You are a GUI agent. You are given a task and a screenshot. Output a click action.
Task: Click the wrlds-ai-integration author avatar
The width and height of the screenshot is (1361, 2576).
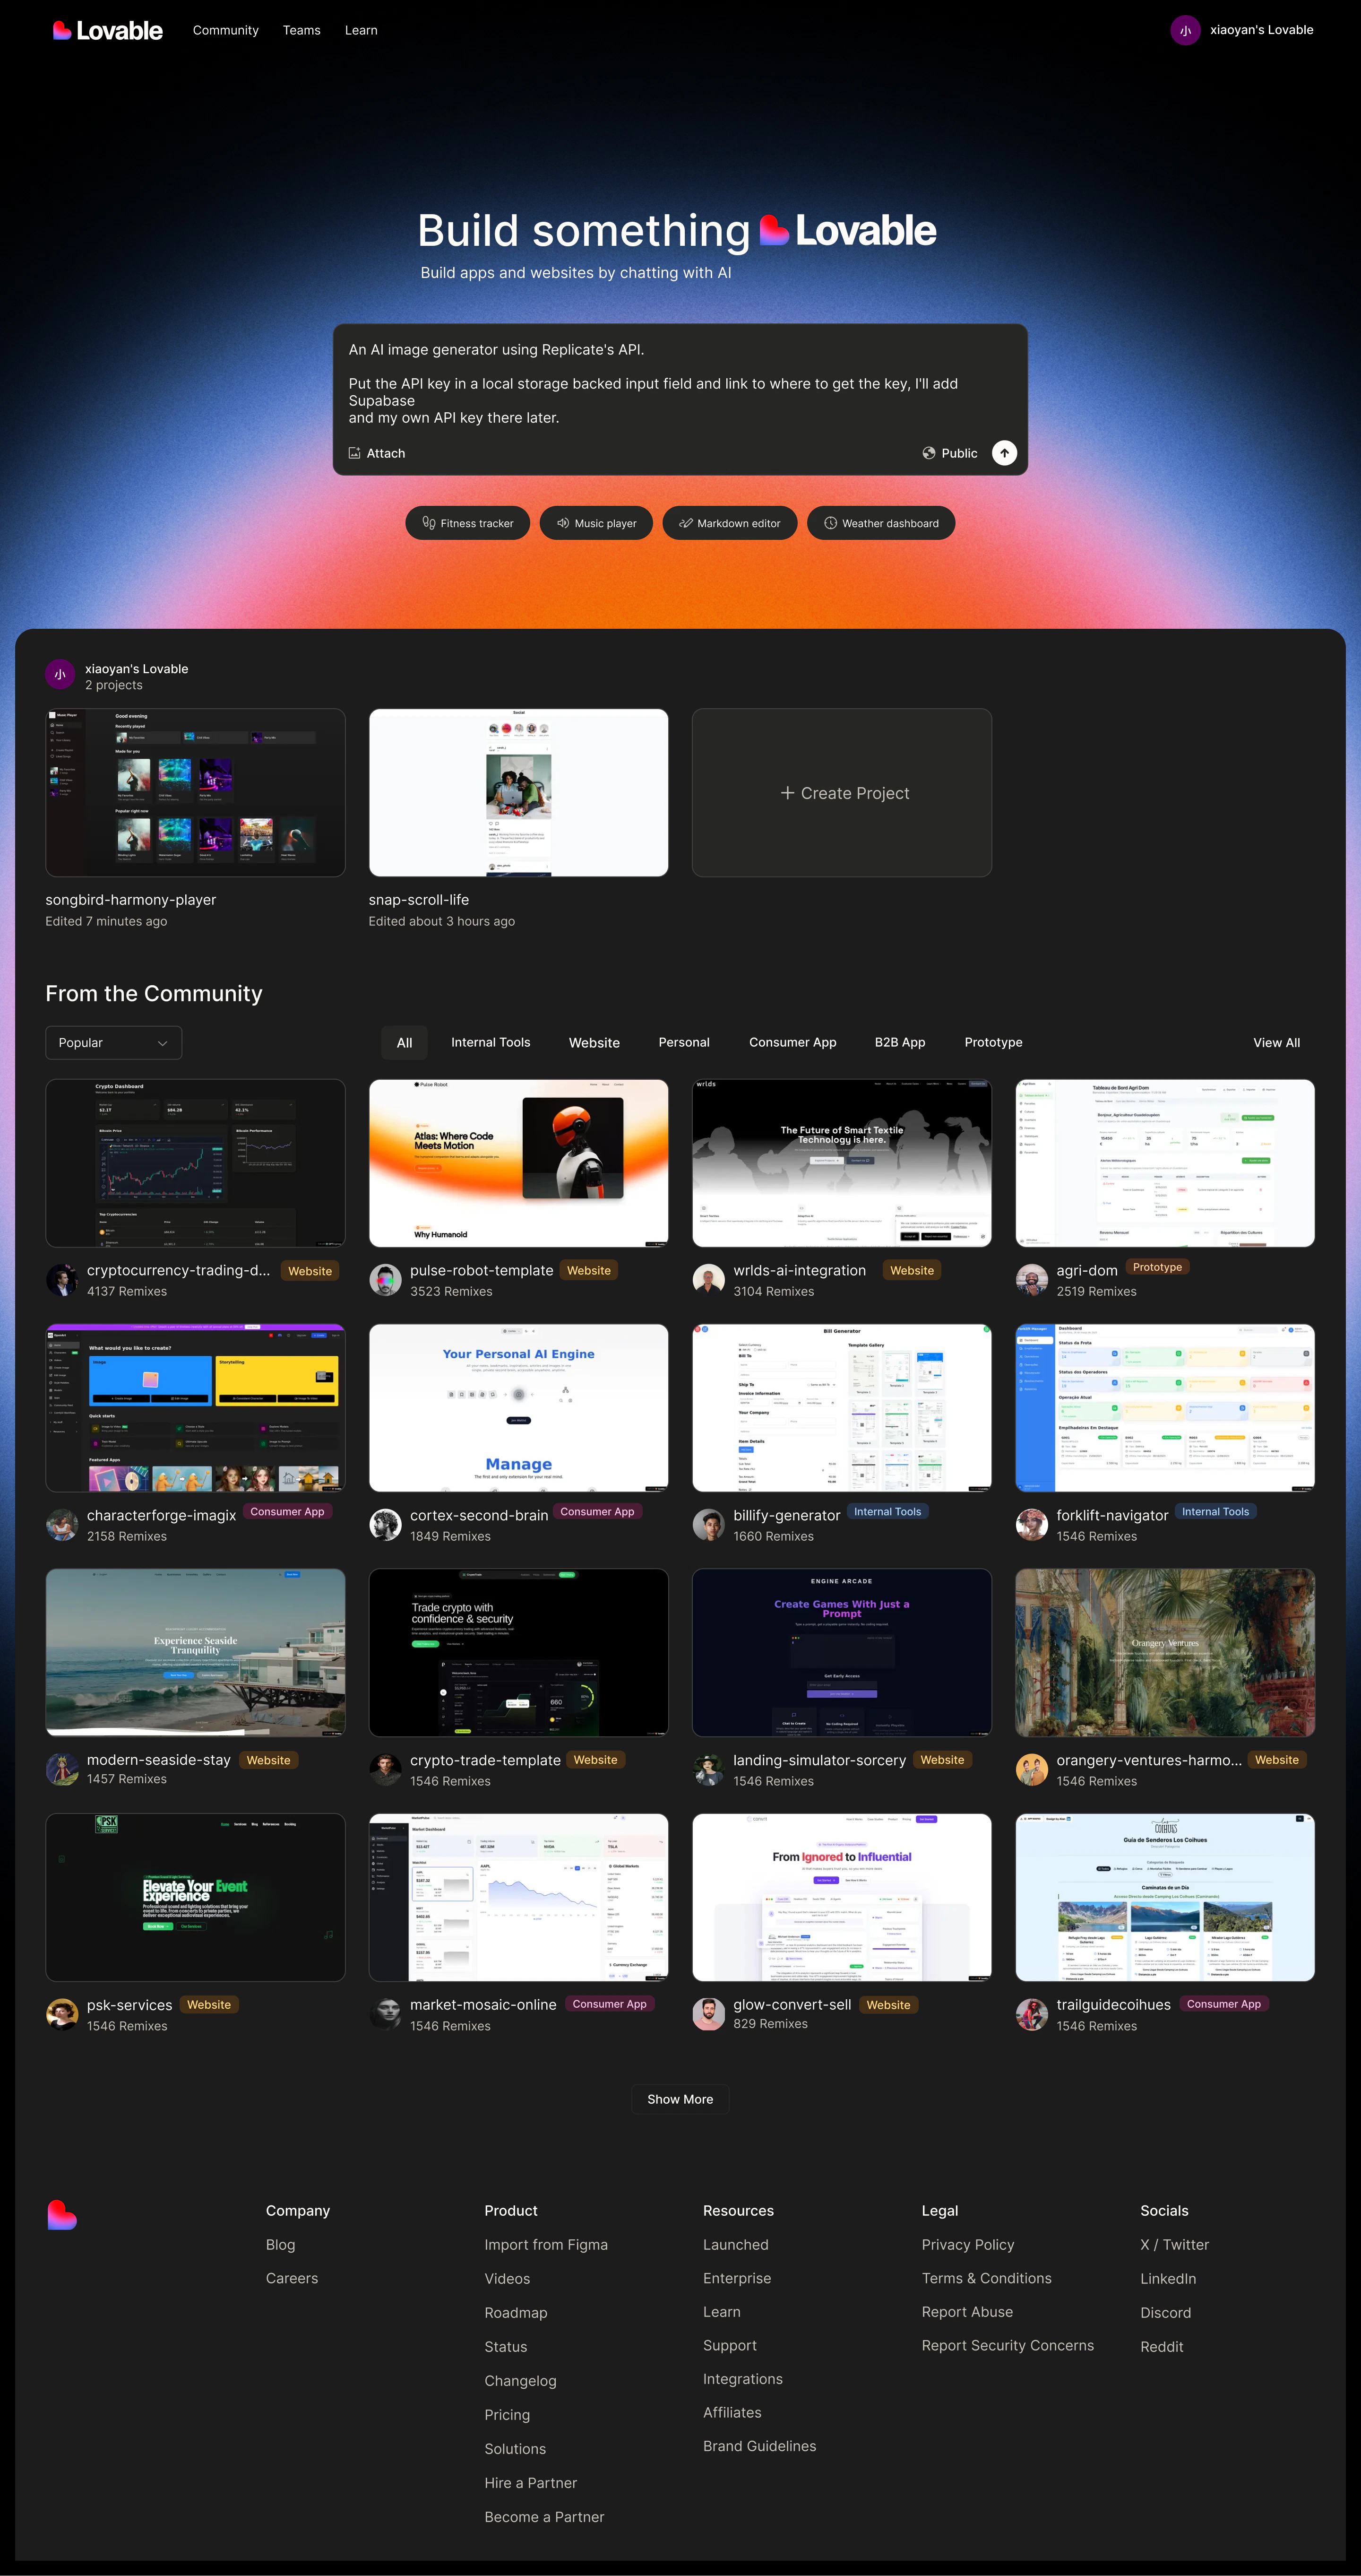pos(708,1280)
